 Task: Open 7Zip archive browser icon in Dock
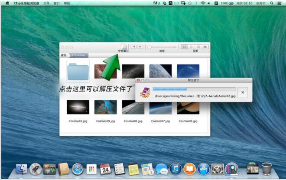[232, 169]
